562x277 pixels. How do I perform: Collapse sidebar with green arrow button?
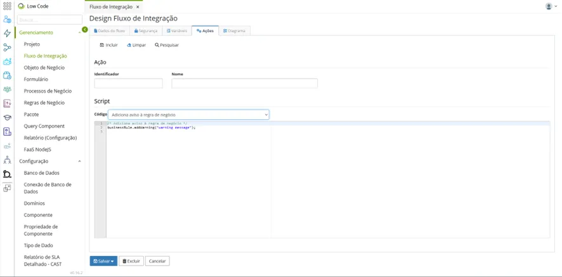click(85, 29)
